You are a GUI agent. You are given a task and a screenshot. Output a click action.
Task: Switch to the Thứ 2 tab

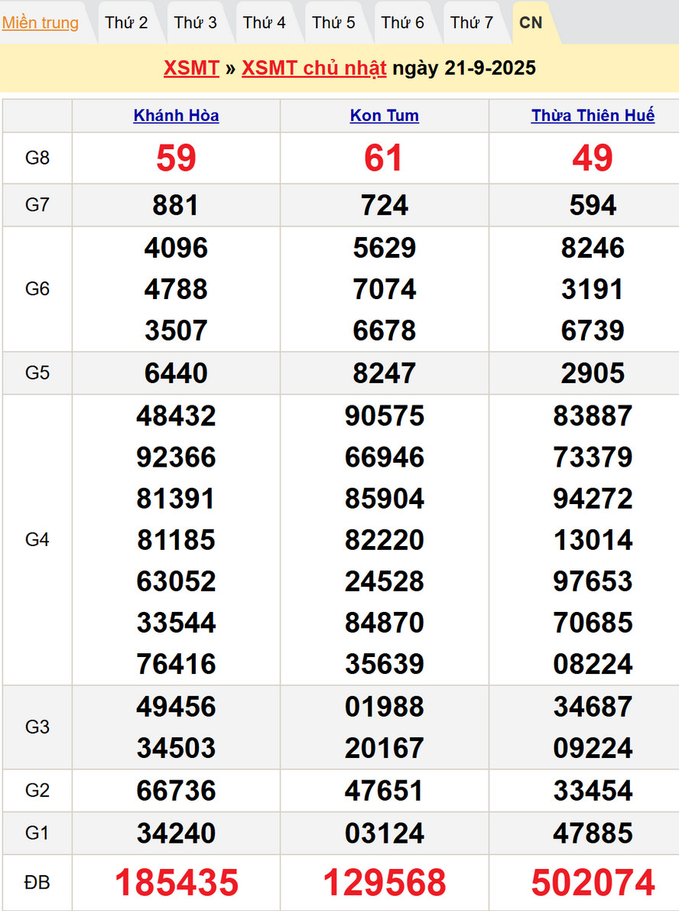pos(126,23)
